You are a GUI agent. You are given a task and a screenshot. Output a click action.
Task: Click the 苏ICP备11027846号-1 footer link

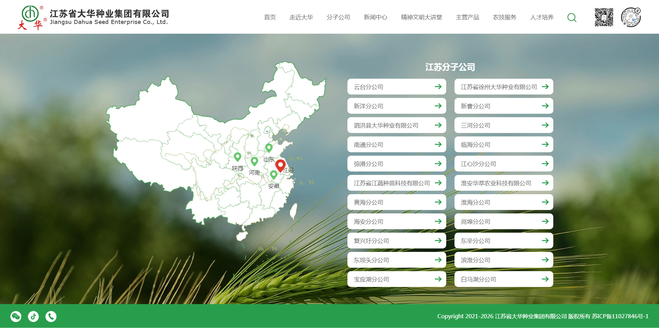click(x=620, y=316)
